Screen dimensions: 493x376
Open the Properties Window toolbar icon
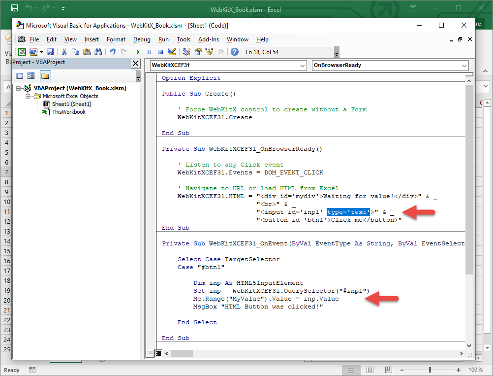pyautogui.click(x=197, y=52)
